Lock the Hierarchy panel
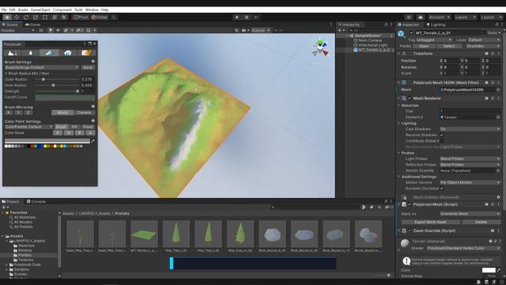Viewport: 506px width, 285px height. [386, 25]
